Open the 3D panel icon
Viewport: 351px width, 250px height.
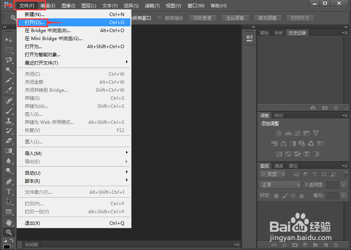tap(249, 38)
